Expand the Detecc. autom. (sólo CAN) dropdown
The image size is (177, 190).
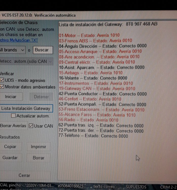click(26, 62)
